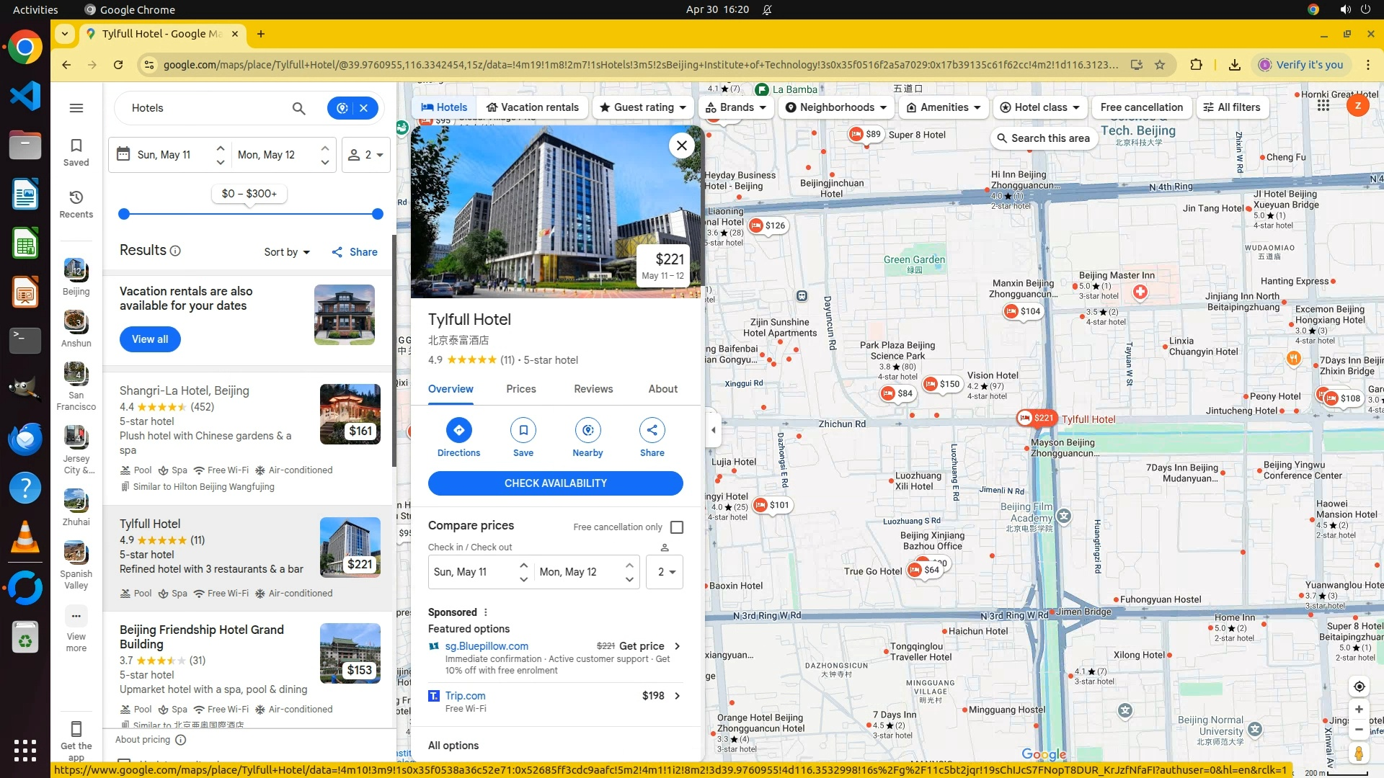Switch to the Prices tab
Image resolution: width=1384 pixels, height=778 pixels.
point(520,389)
